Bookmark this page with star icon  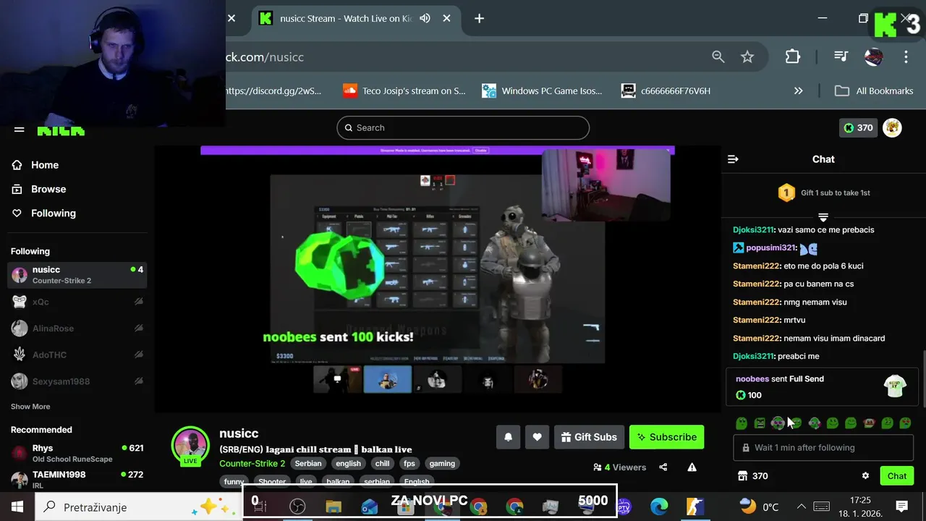click(747, 56)
